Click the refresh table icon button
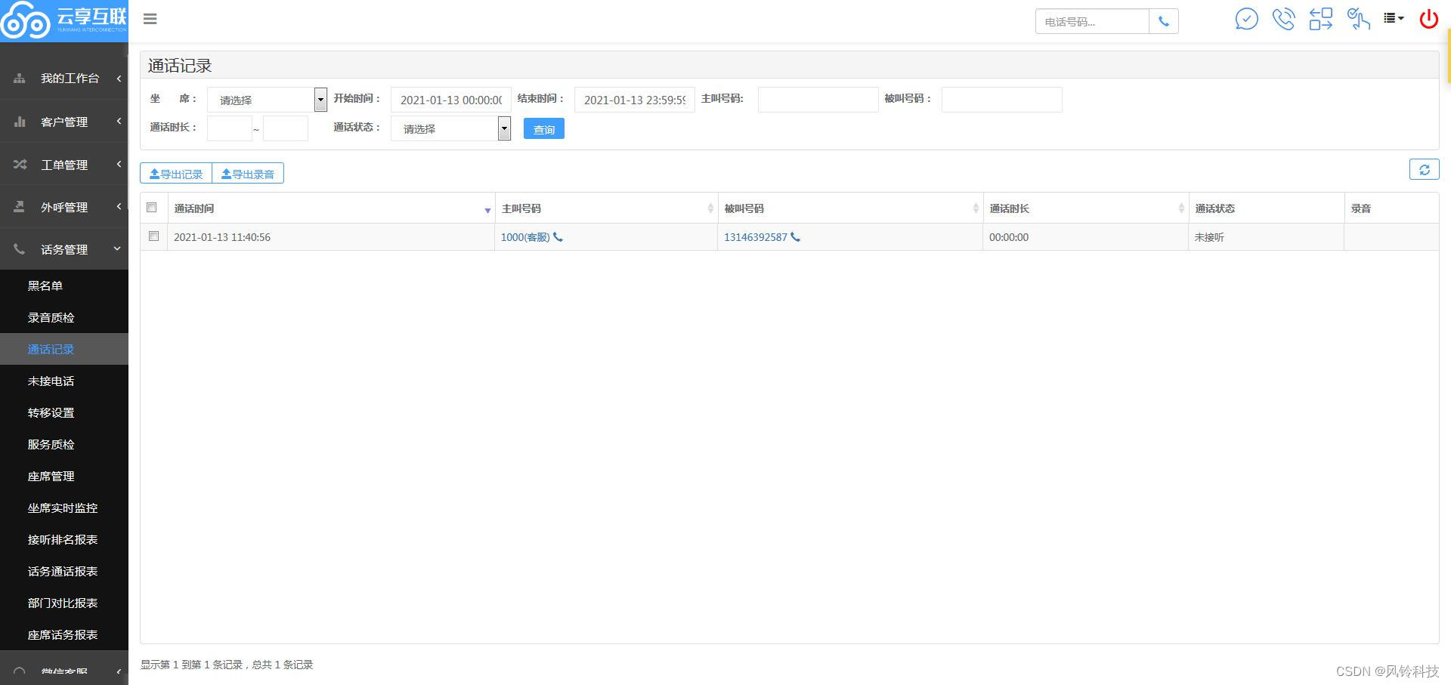The image size is (1451, 685). (x=1425, y=170)
